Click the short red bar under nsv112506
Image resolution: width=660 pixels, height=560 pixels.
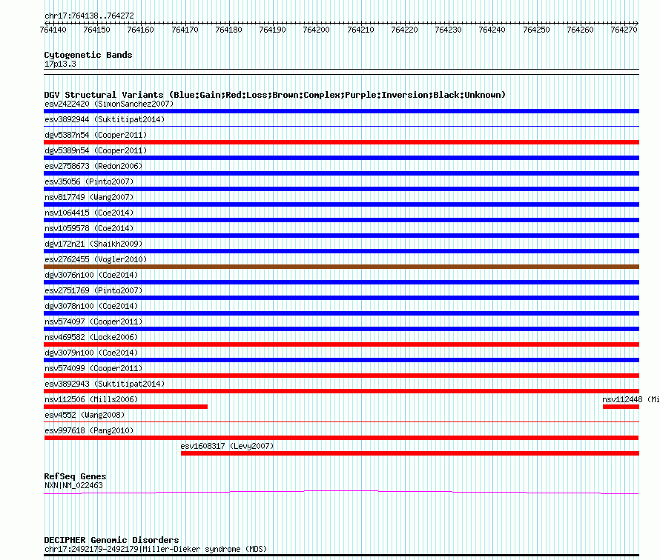(x=125, y=407)
